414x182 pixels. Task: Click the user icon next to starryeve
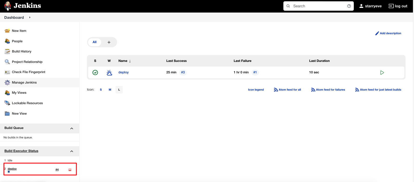(361, 6)
